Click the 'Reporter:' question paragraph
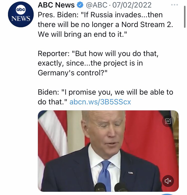 (x=98, y=63)
